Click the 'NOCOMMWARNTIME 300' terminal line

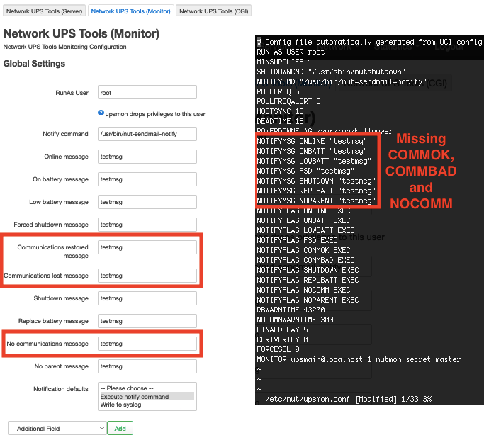point(295,320)
